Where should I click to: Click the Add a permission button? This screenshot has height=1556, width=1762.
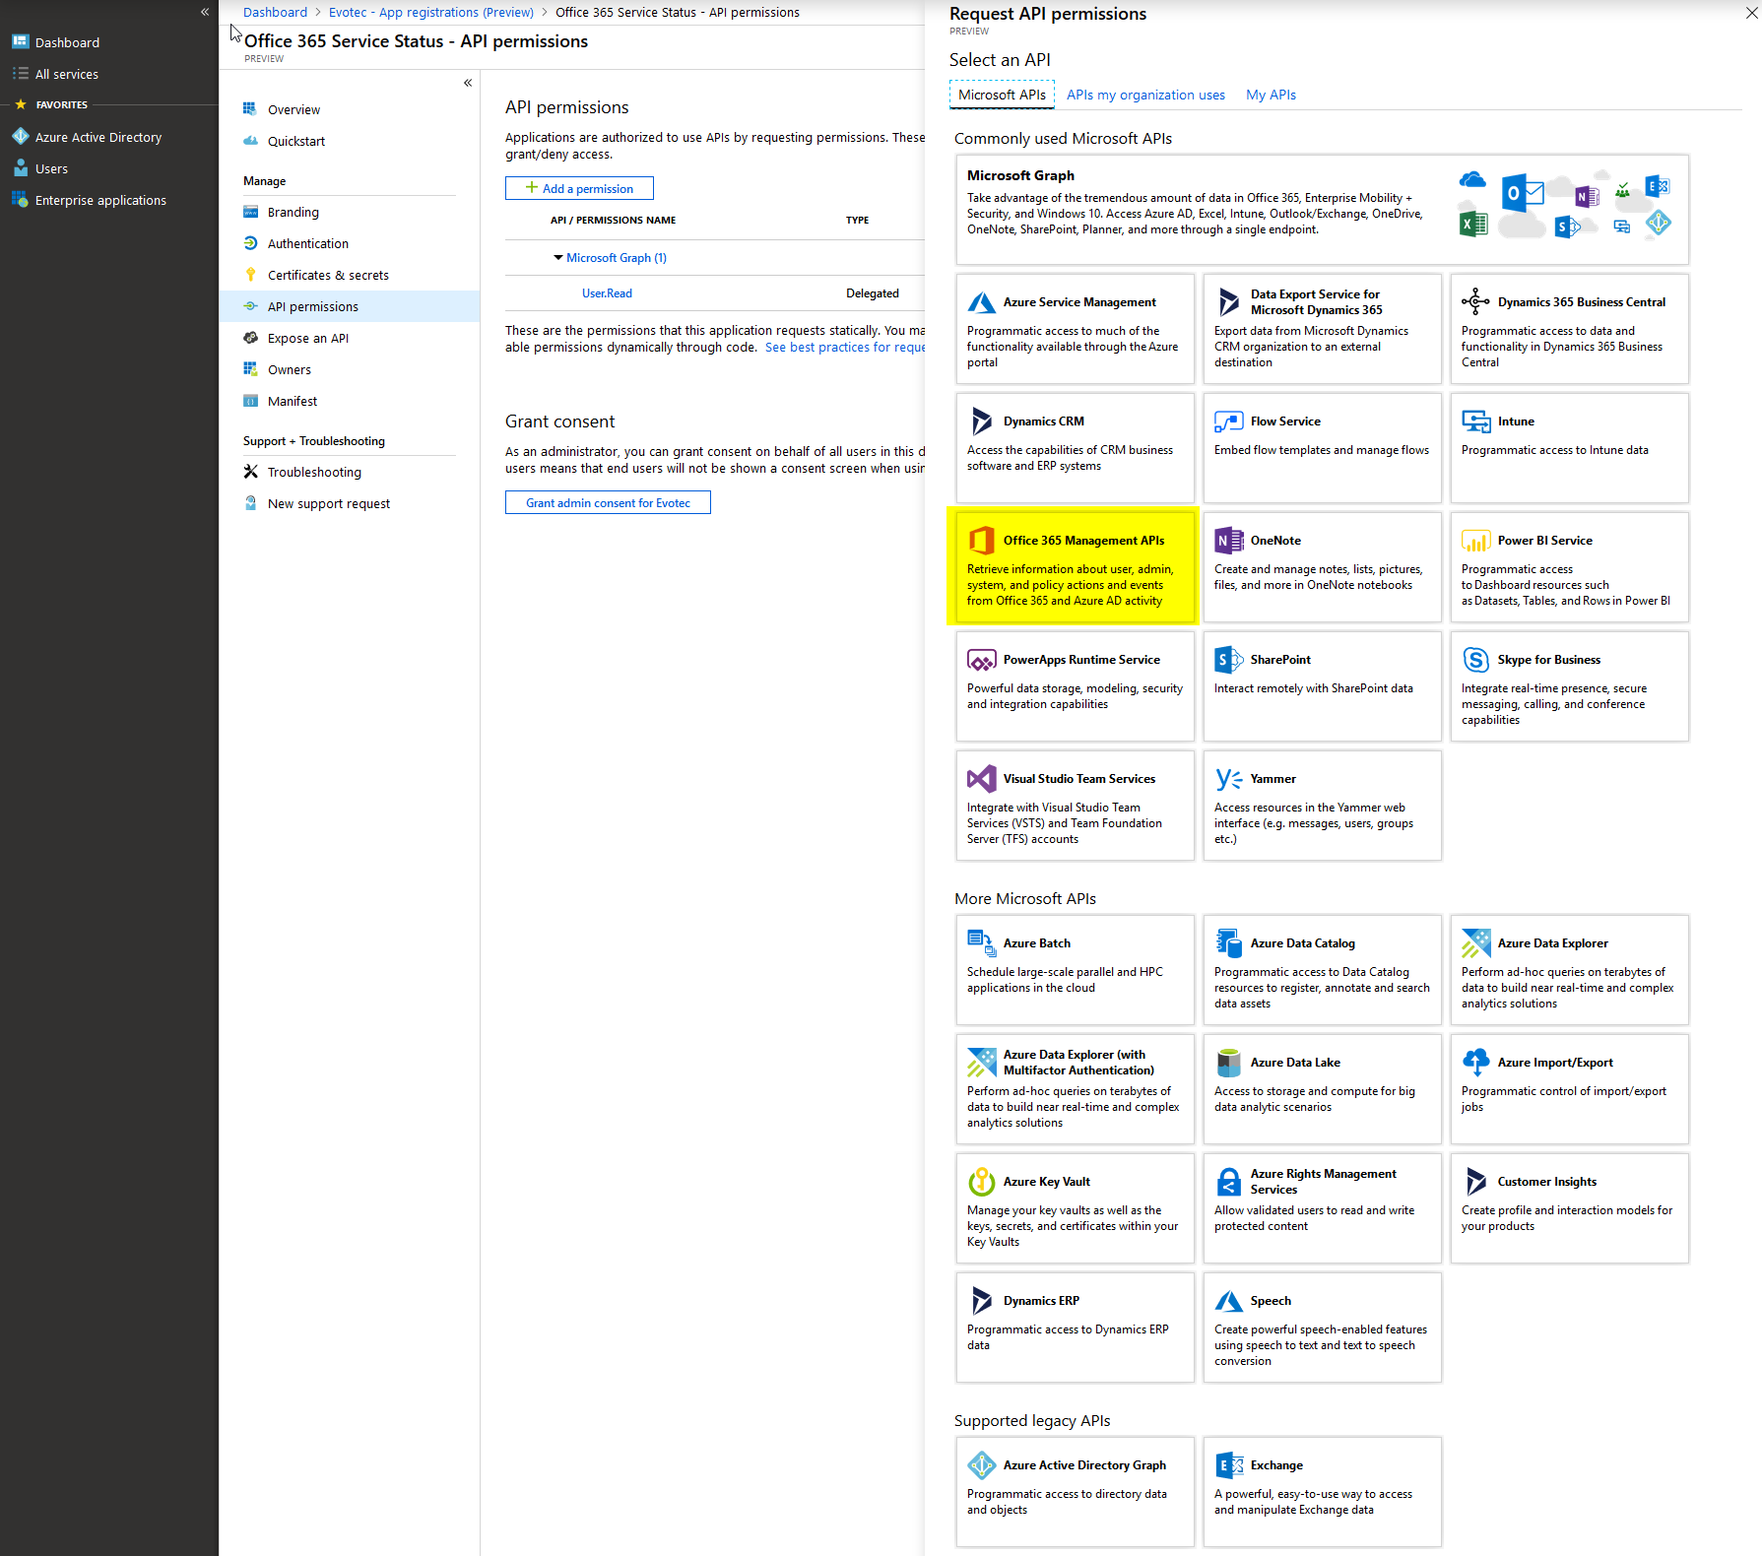579,188
